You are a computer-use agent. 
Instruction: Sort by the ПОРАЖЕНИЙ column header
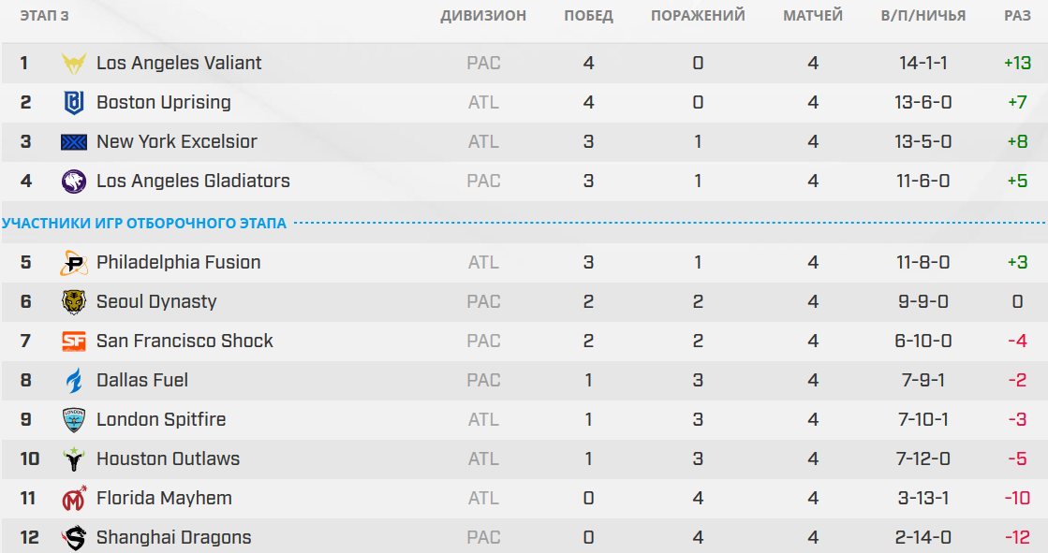[698, 16]
